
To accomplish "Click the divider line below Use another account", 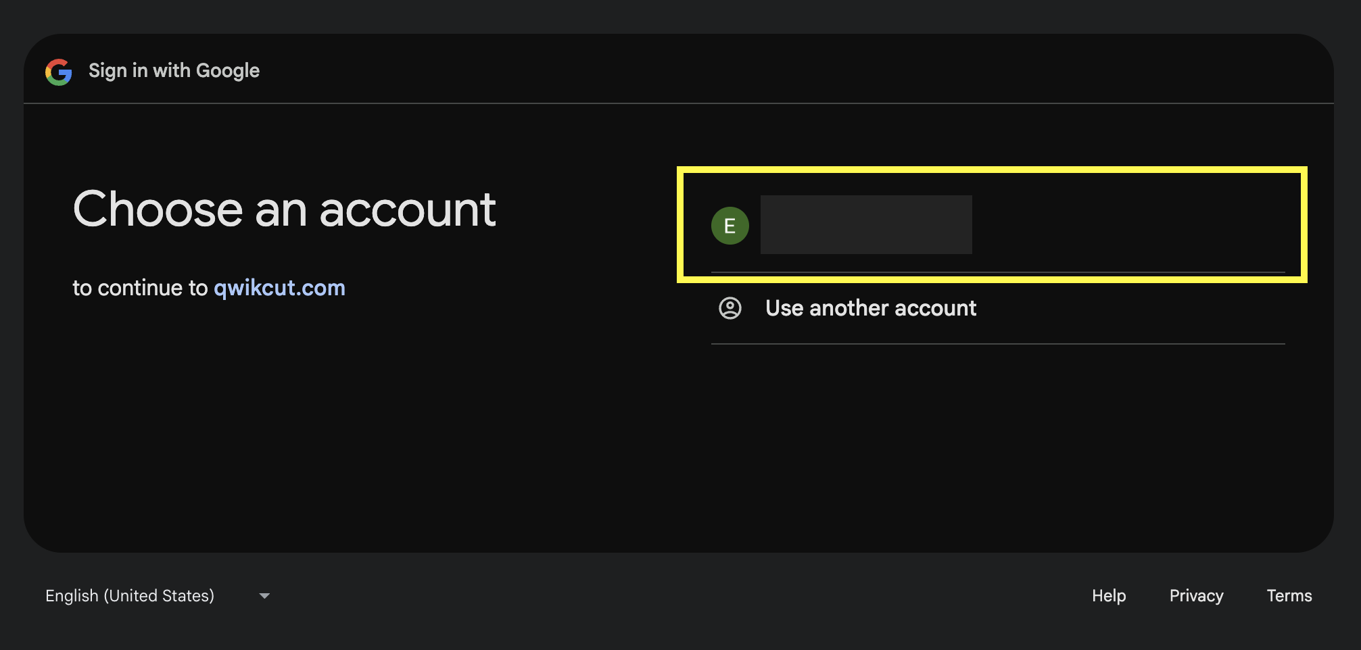I will [998, 344].
